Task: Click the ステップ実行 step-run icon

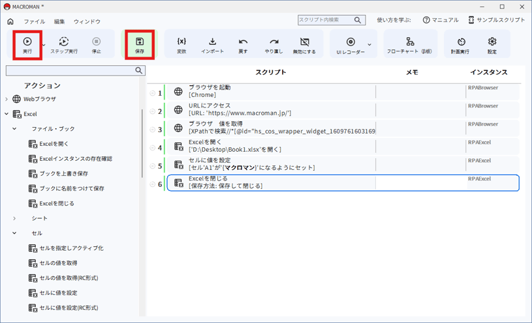Action: tap(64, 42)
